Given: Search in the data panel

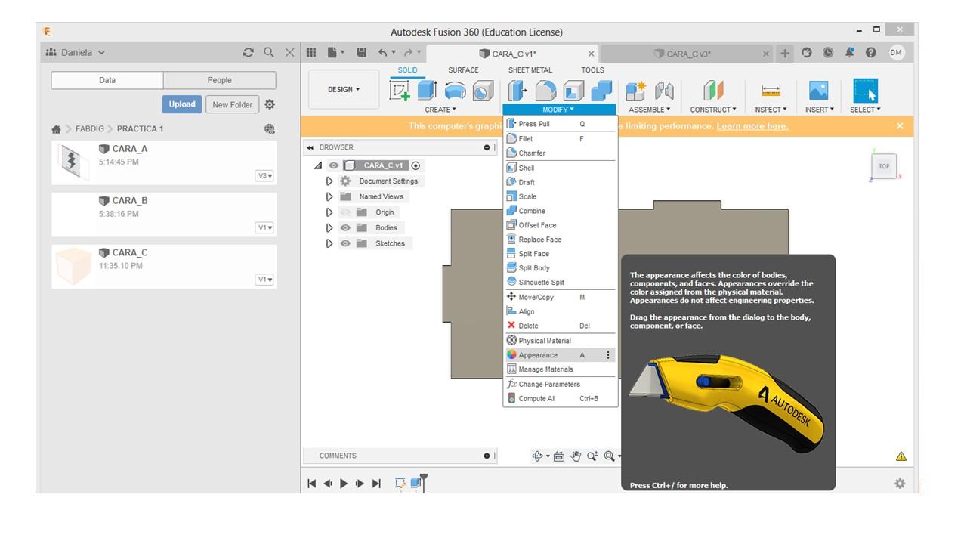Looking at the screenshot, I should tap(269, 52).
